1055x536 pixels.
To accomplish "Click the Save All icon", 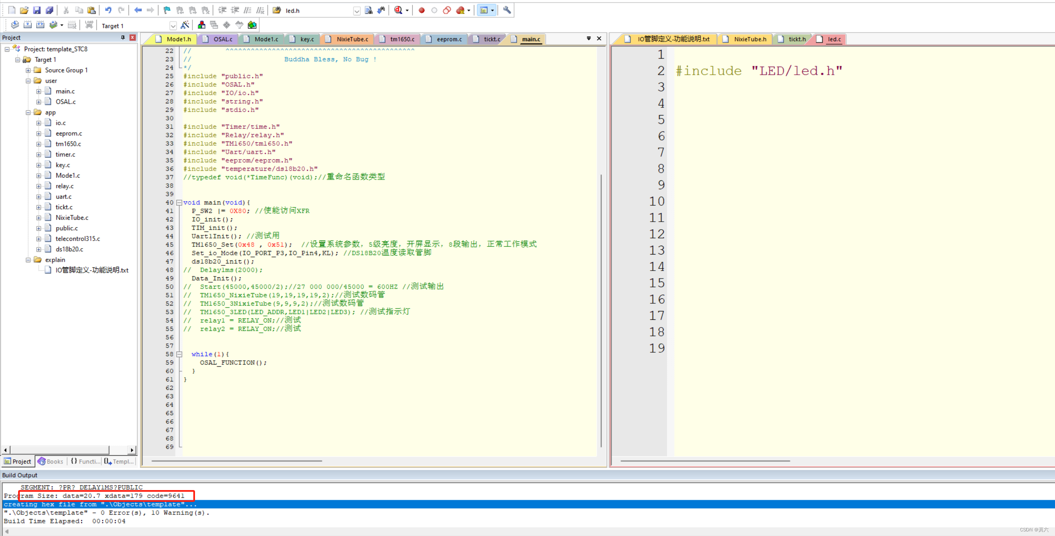I will pos(49,10).
